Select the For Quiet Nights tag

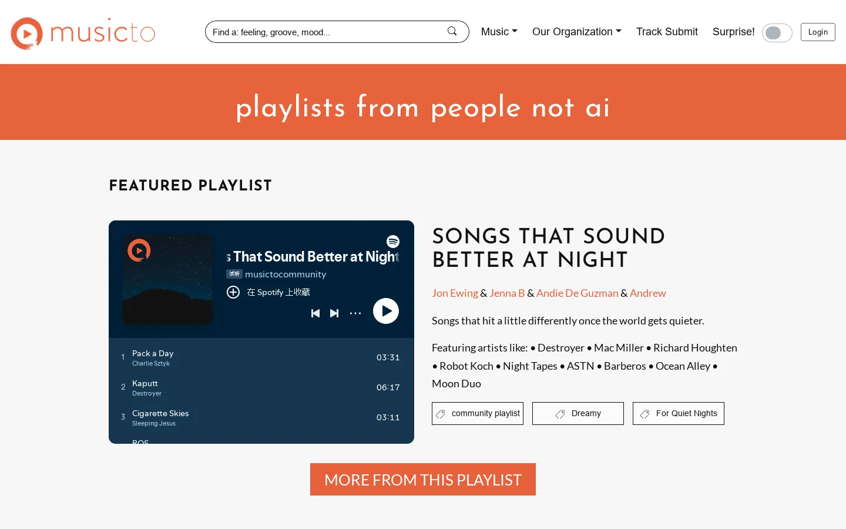pos(679,413)
